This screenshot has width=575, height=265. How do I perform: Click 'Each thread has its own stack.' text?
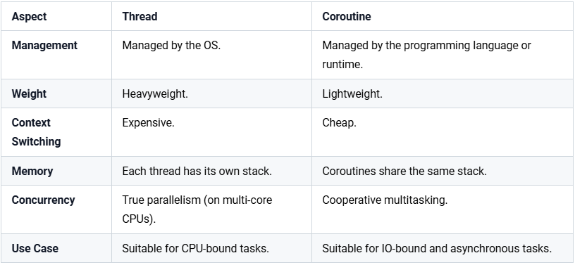coord(197,171)
